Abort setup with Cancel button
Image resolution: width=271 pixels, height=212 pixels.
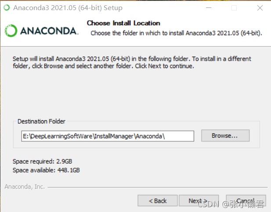[x=246, y=201]
